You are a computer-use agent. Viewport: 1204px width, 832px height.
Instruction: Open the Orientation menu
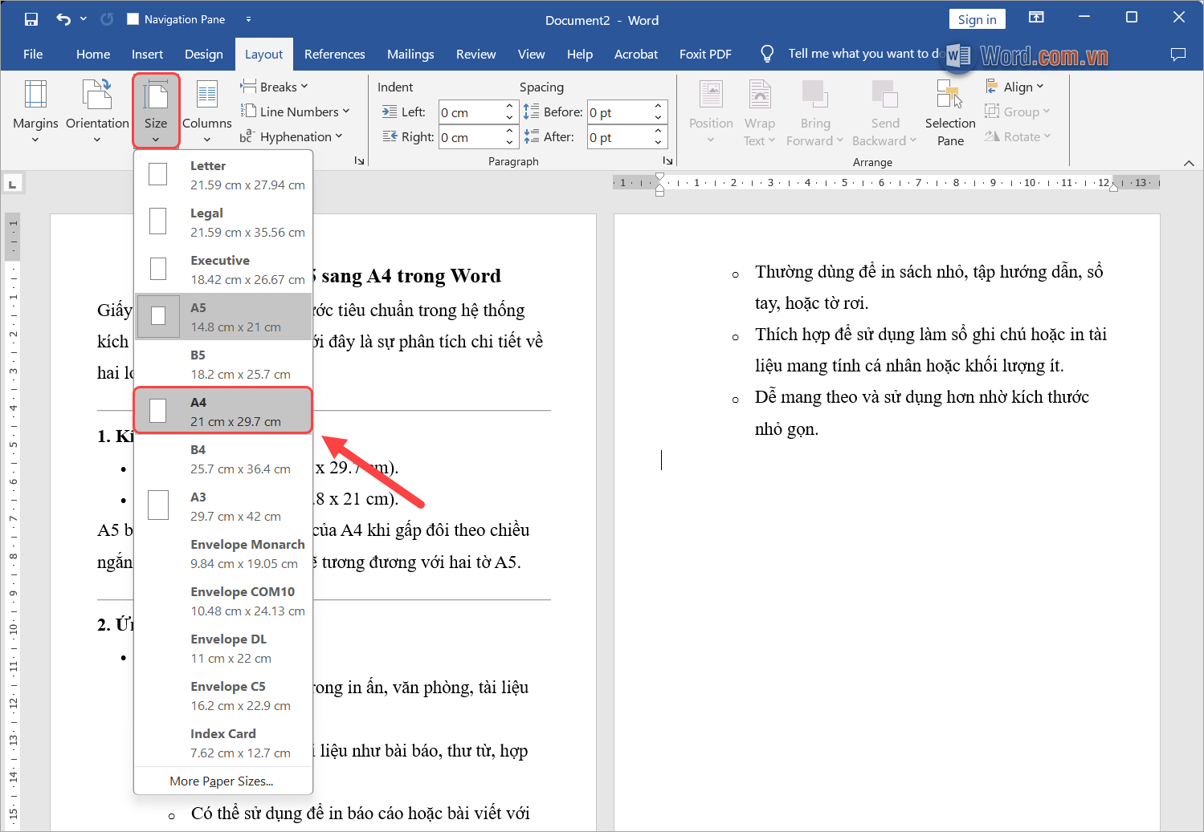click(97, 111)
